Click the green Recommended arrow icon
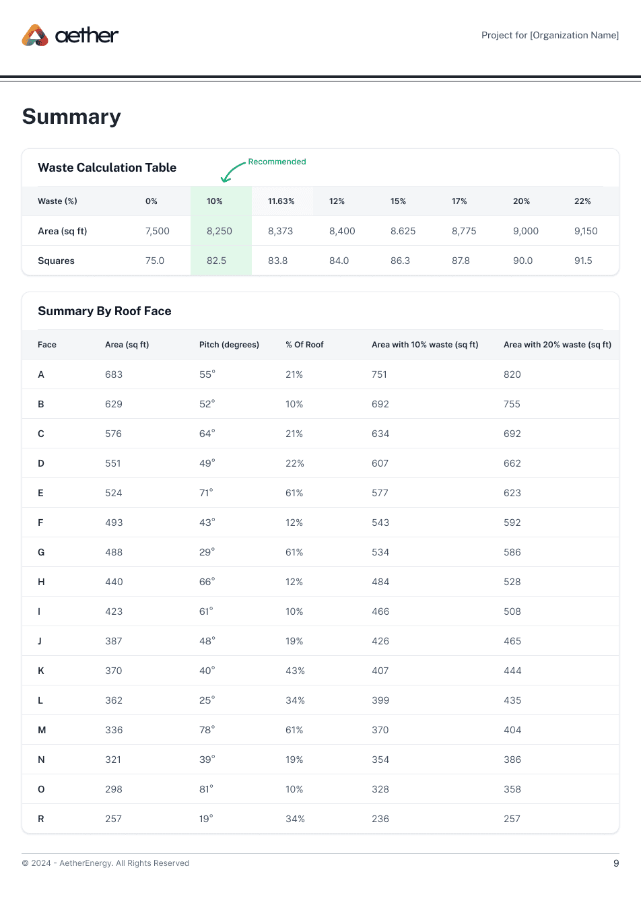The height and width of the screenshot is (907, 641). 232,172
